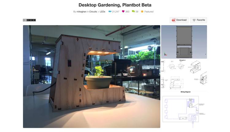This screenshot has width=230, height=132.
Task: Open the Circuits category link
Action: click(x=93, y=12)
